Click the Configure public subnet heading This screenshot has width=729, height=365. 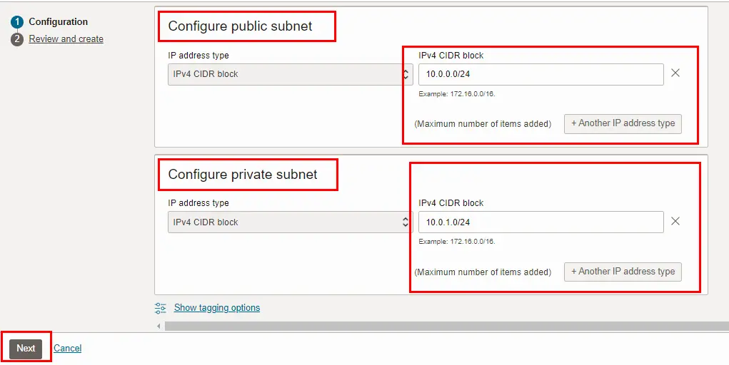coord(240,26)
